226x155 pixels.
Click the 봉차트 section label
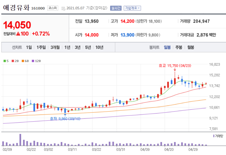coord(154,47)
